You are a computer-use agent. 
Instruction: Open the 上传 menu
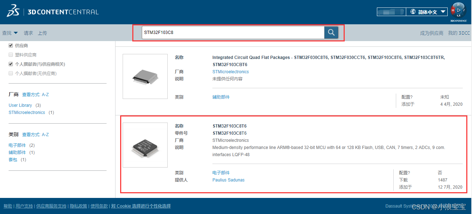coord(42,33)
